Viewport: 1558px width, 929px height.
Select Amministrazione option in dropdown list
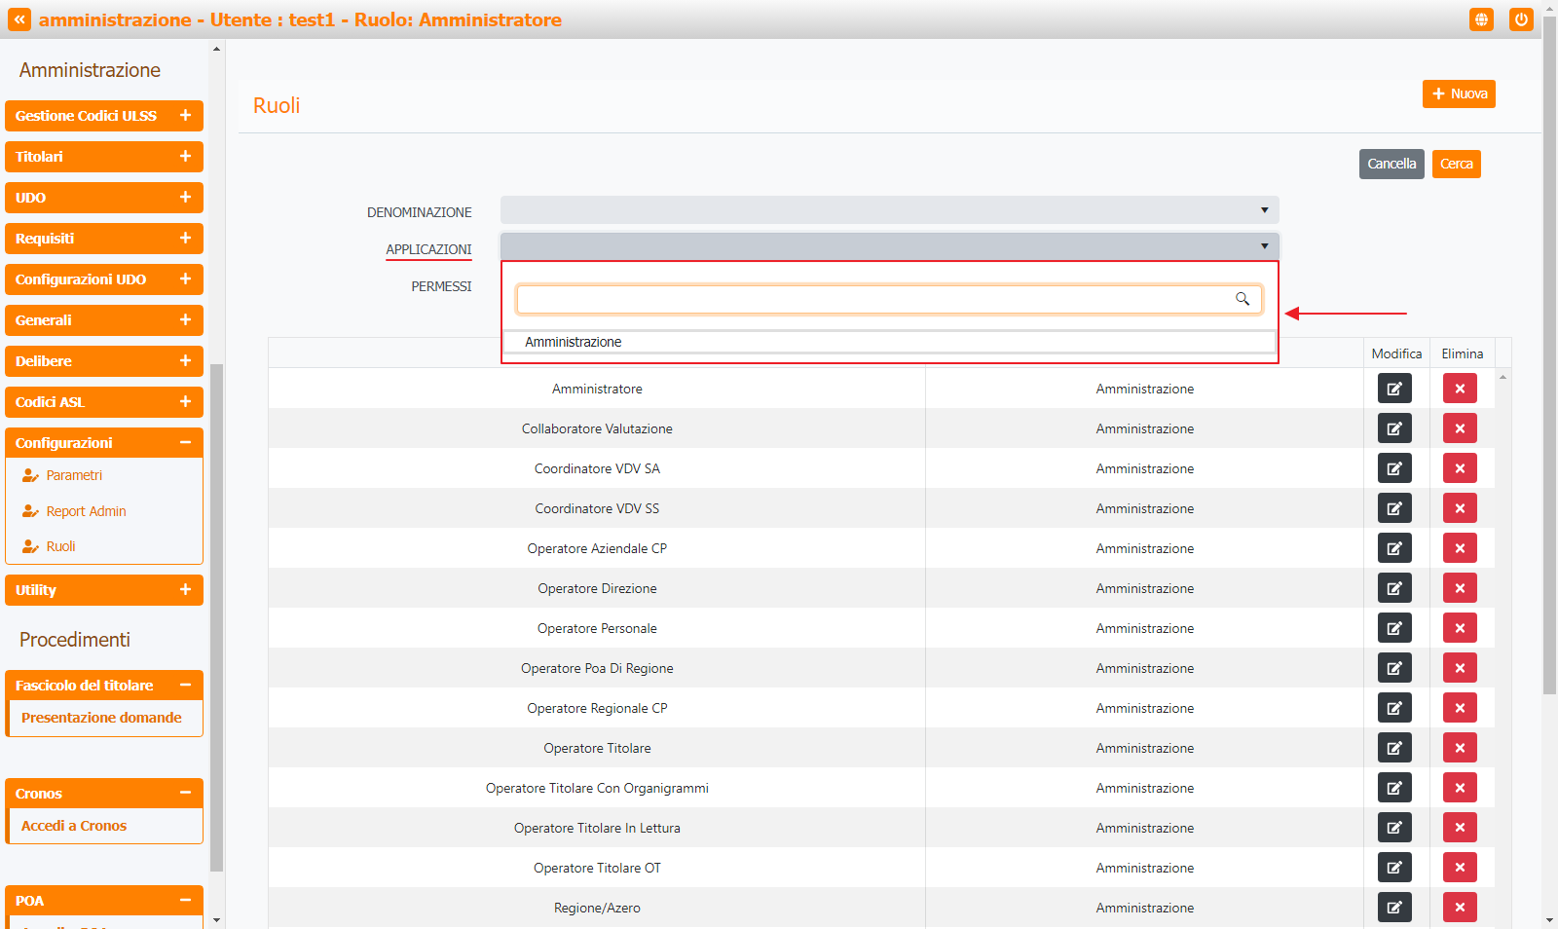tap(573, 342)
